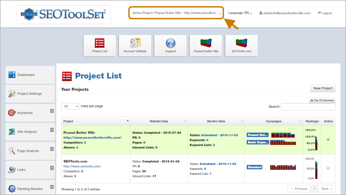Open the Account Settings tile
This screenshot has width=346, height=195.
[x=135, y=45]
